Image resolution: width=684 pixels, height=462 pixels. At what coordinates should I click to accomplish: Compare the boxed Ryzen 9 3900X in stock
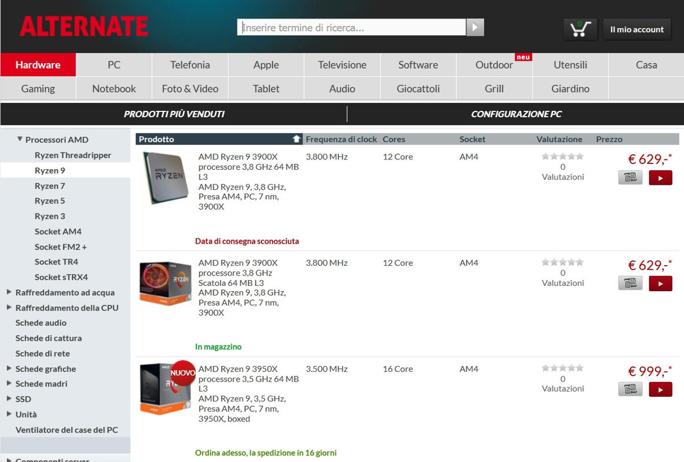click(630, 284)
